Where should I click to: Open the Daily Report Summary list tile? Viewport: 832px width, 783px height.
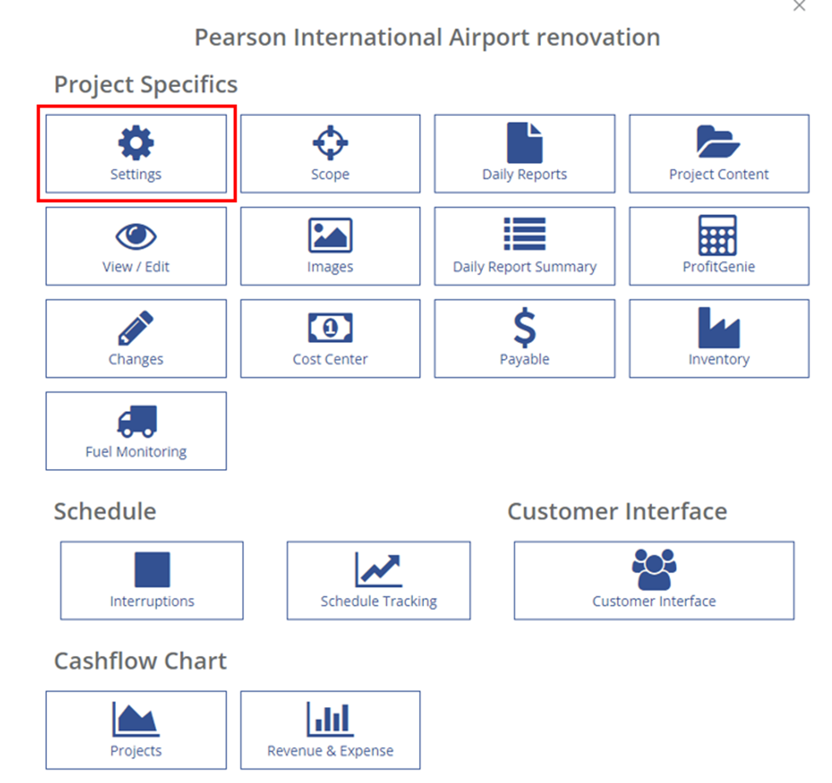pos(524,246)
